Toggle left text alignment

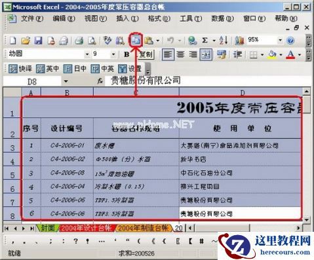(168, 54)
